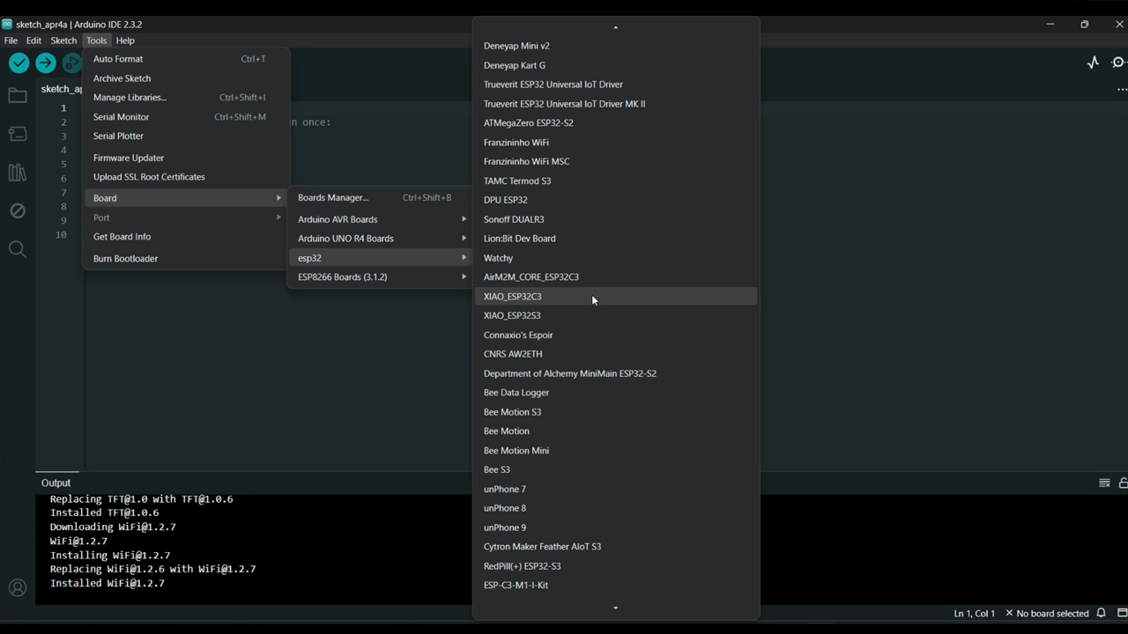Click the user account icon in the sidebar
Viewport: 1128px width, 634px height.
coord(17,587)
